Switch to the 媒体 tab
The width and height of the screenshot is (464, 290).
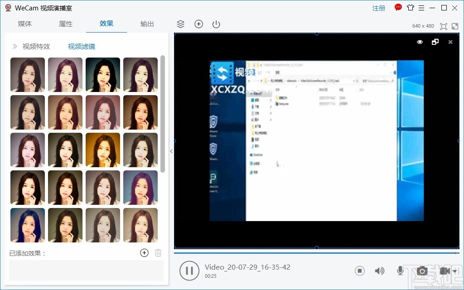point(25,24)
